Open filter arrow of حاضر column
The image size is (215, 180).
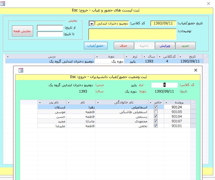click(151, 103)
